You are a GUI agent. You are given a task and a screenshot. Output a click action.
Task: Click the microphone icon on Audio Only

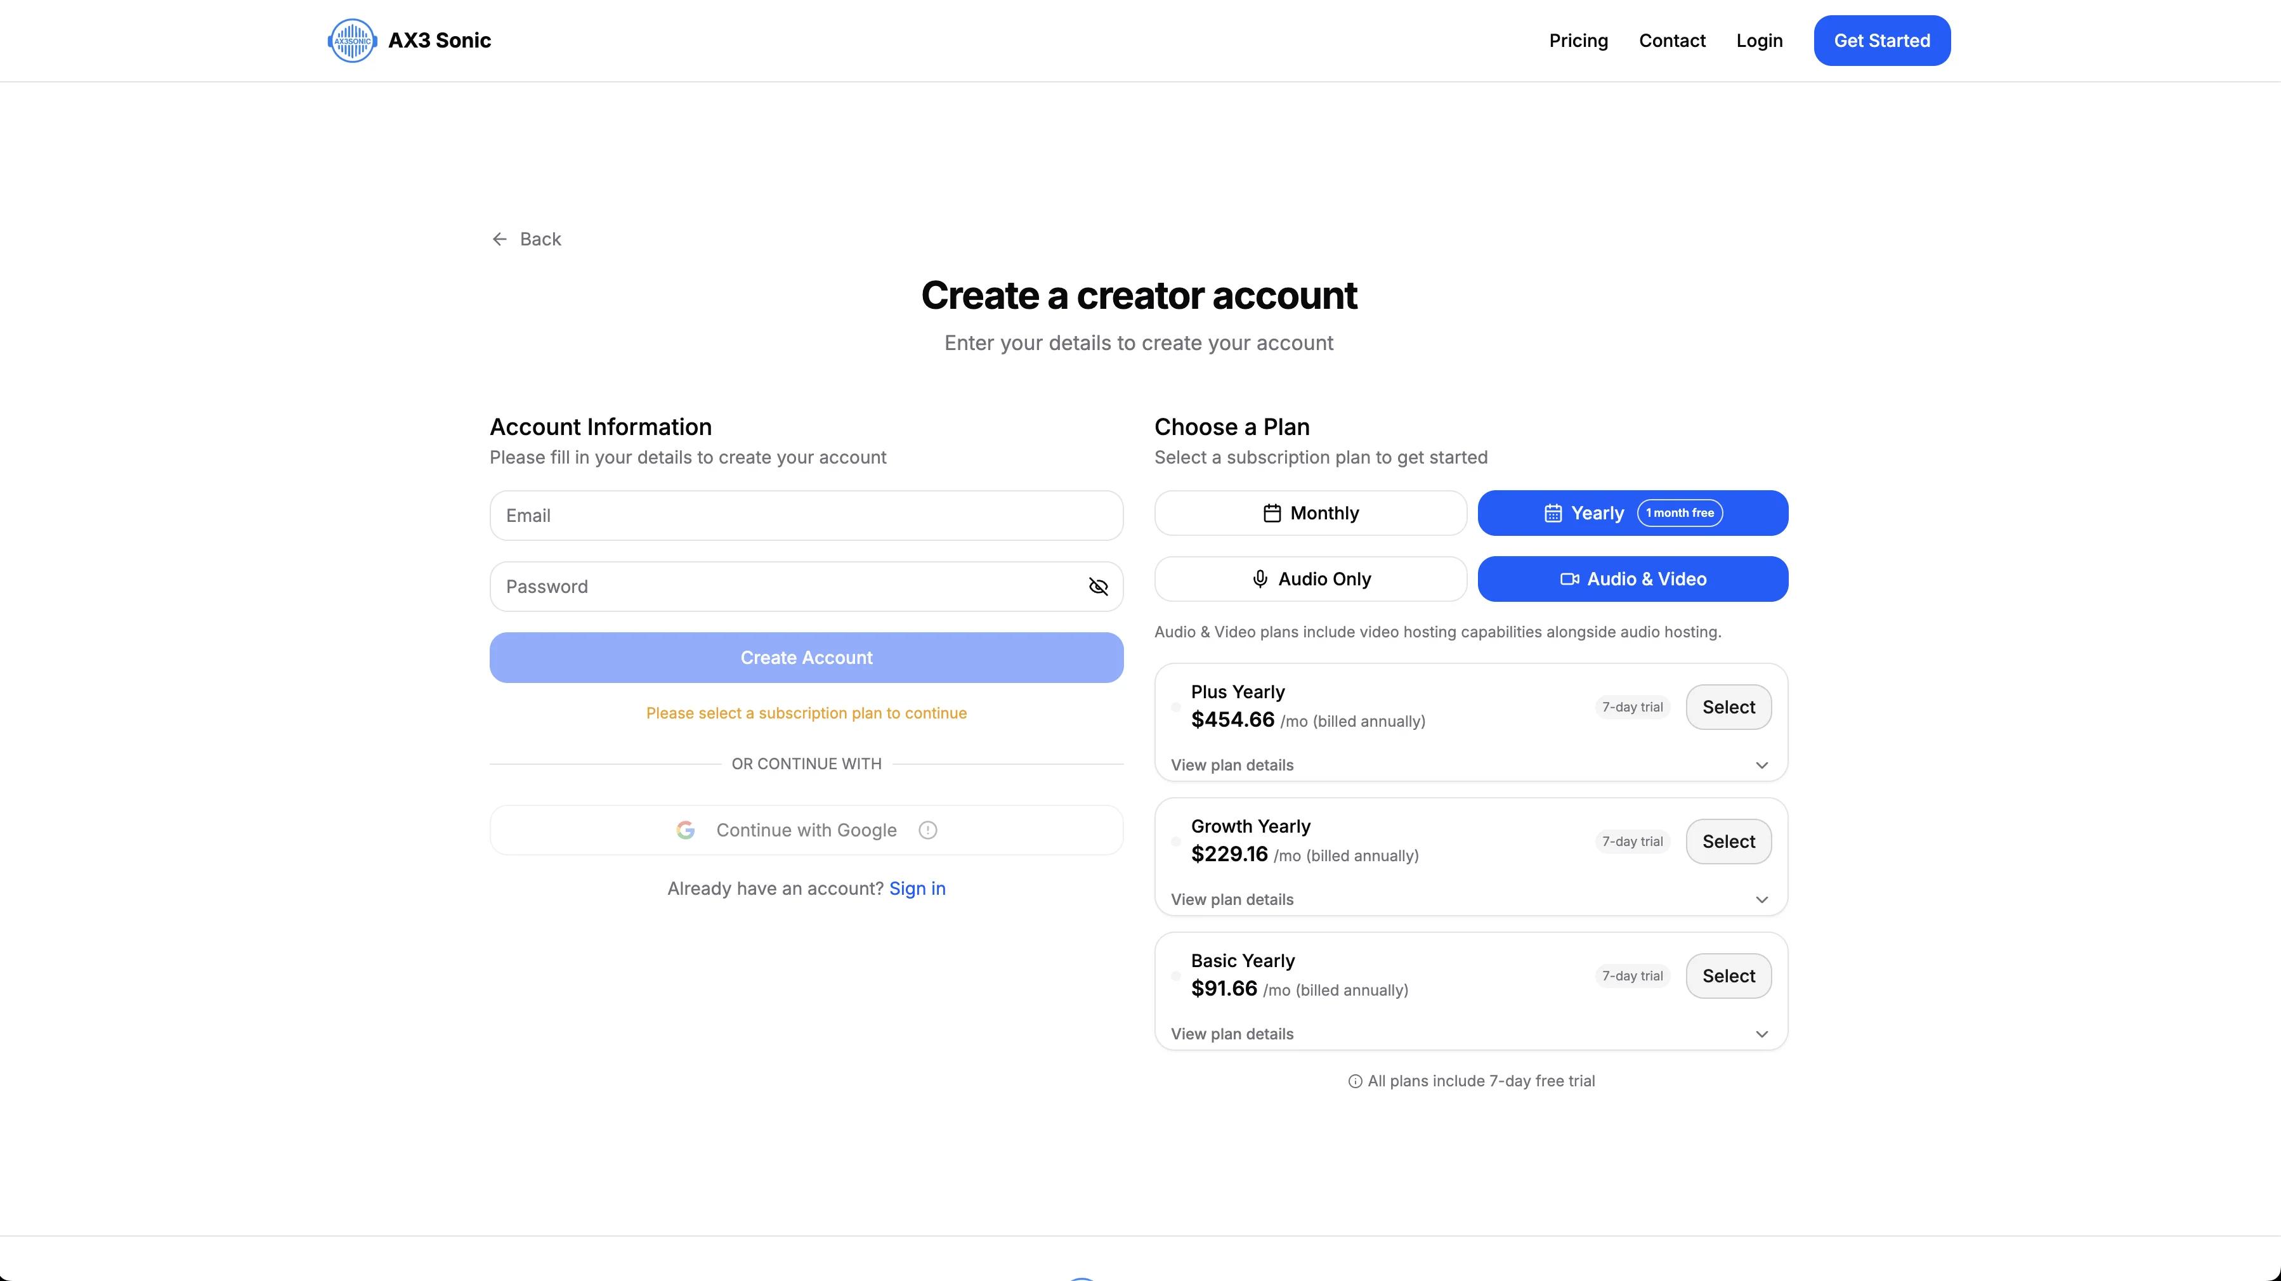pos(1260,579)
